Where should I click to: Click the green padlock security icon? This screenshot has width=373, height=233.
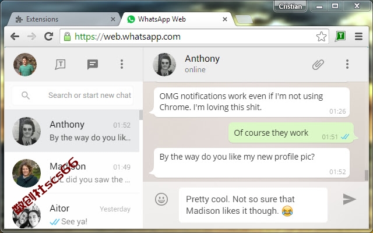click(x=68, y=36)
